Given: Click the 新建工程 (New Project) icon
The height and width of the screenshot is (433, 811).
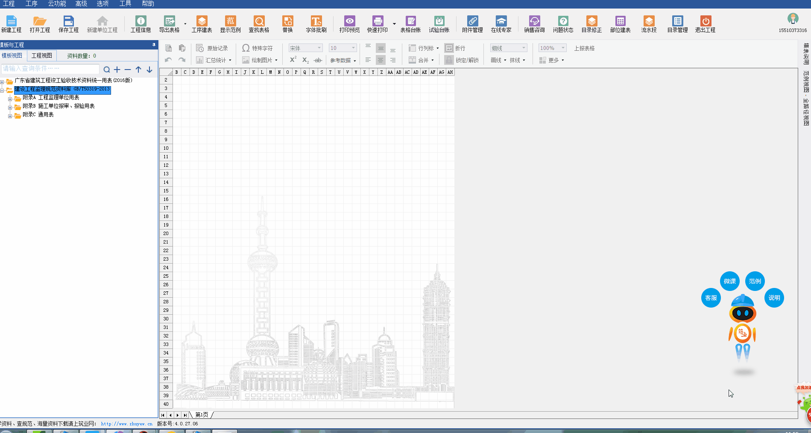Looking at the screenshot, I should pos(11,24).
